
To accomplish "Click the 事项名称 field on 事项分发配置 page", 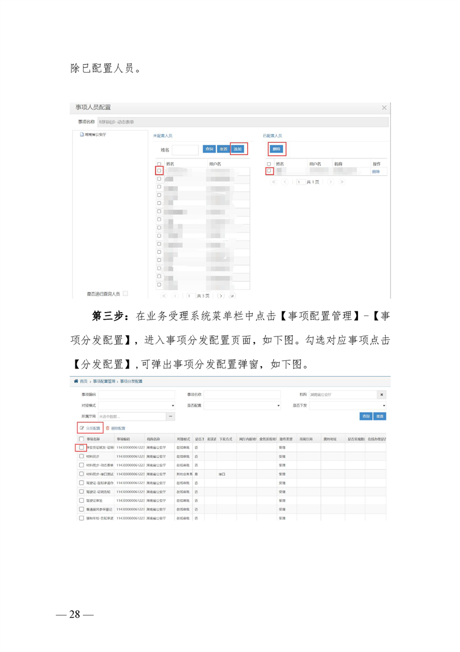I will (242, 395).
